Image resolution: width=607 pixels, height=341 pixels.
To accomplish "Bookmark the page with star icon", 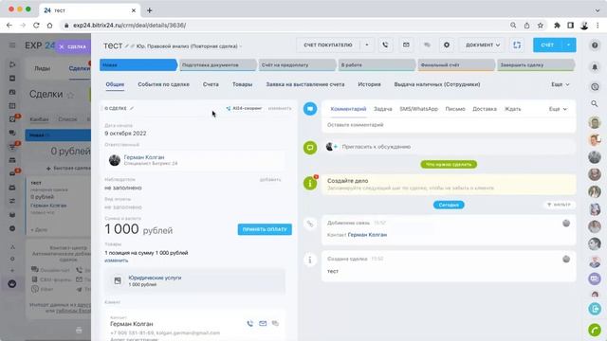I will coord(540,26).
